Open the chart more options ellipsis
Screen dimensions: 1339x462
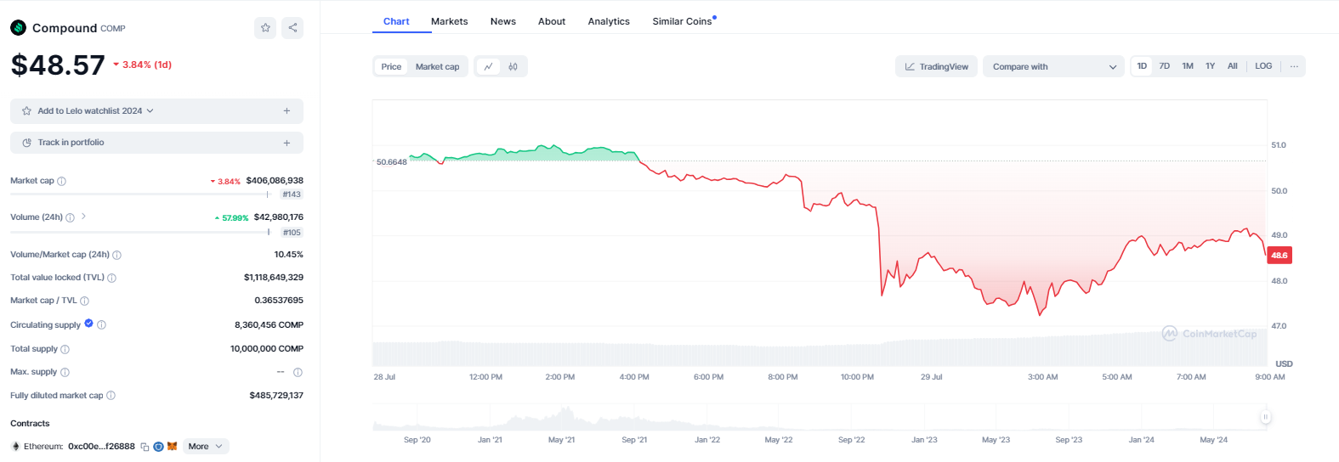pyautogui.click(x=1294, y=66)
